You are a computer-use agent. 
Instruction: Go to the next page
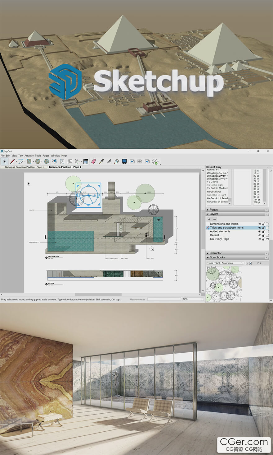point(147,161)
